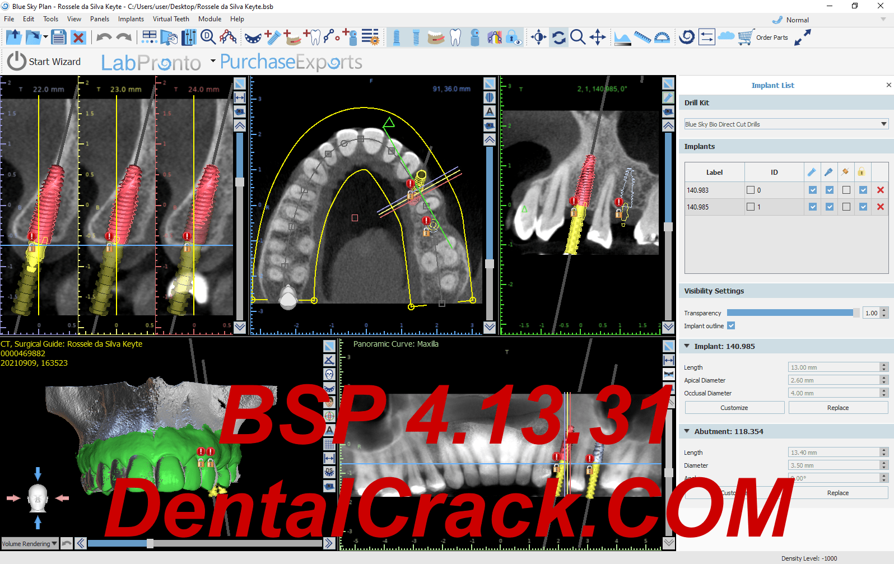Toggle the second visibility checkbox for 140.985
This screenshot has height=564, width=894.
pos(830,207)
